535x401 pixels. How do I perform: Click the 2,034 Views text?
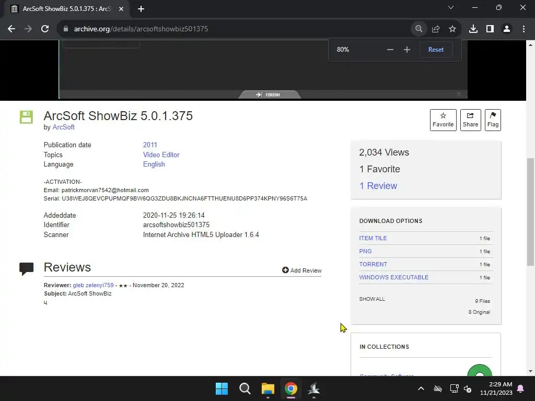(384, 152)
